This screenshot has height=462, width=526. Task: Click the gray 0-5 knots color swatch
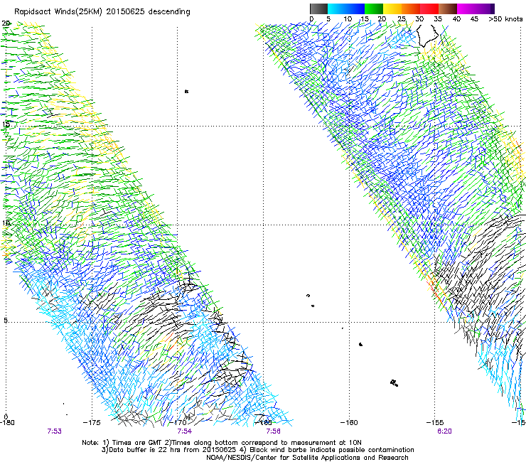pyautogui.click(x=318, y=9)
